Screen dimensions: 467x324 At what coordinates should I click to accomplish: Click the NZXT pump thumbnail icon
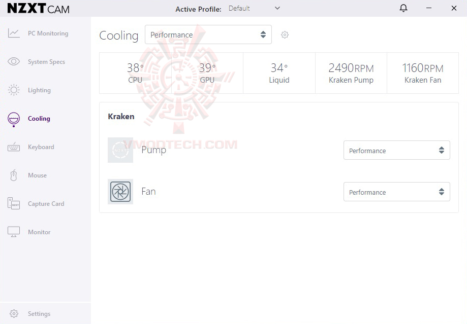click(120, 150)
